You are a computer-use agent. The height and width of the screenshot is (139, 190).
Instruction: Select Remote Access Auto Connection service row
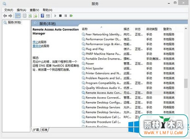[x=128, y=93]
